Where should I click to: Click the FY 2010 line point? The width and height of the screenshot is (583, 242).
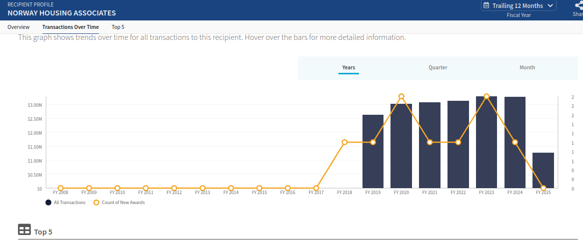[117, 188]
